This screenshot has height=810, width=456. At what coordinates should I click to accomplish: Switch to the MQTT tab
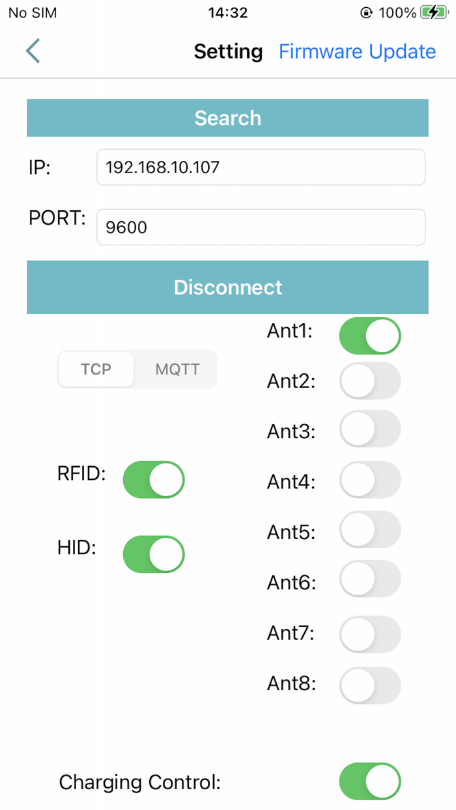click(x=178, y=369)
